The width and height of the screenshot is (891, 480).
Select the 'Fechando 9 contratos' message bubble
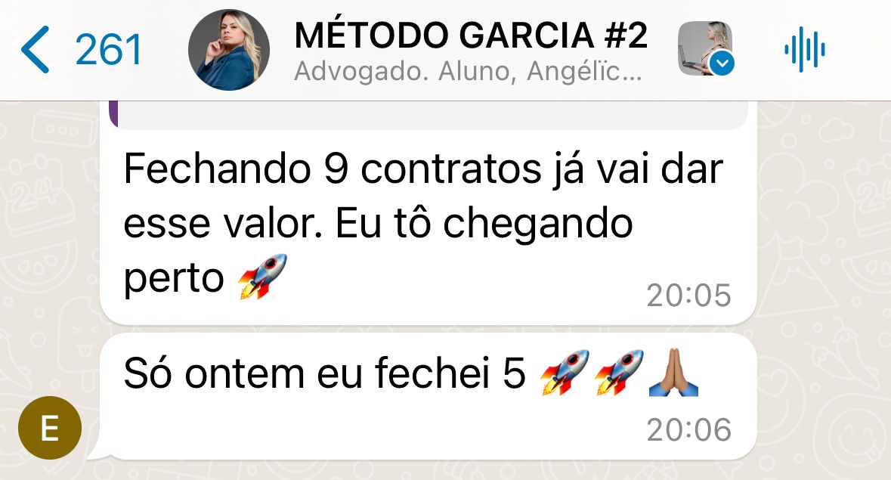coord(428,213)
